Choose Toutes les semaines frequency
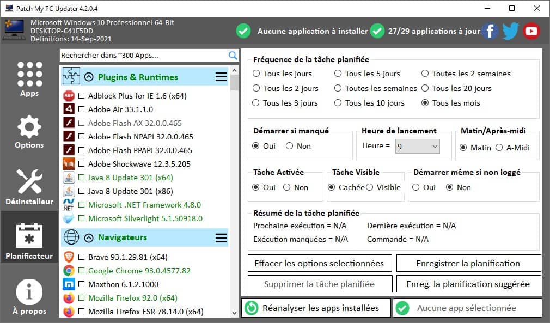 pos(338,88)
